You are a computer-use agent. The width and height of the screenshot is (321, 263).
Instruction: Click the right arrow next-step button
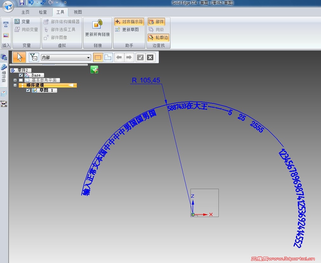coord(129,57)
